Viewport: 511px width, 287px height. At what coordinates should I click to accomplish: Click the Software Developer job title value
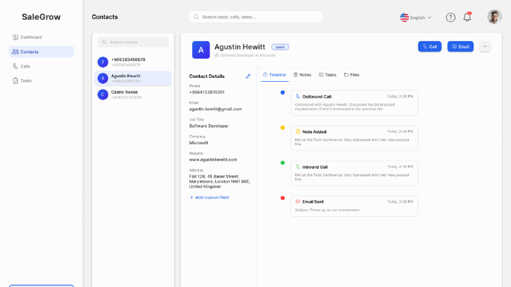209,126
